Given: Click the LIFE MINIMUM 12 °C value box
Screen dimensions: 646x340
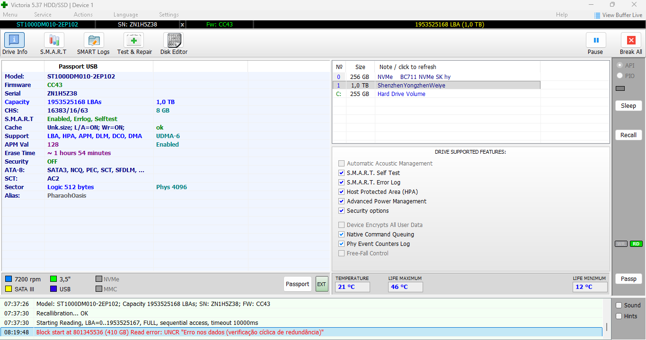Looking at the screenshot, I should pos(590,287).
